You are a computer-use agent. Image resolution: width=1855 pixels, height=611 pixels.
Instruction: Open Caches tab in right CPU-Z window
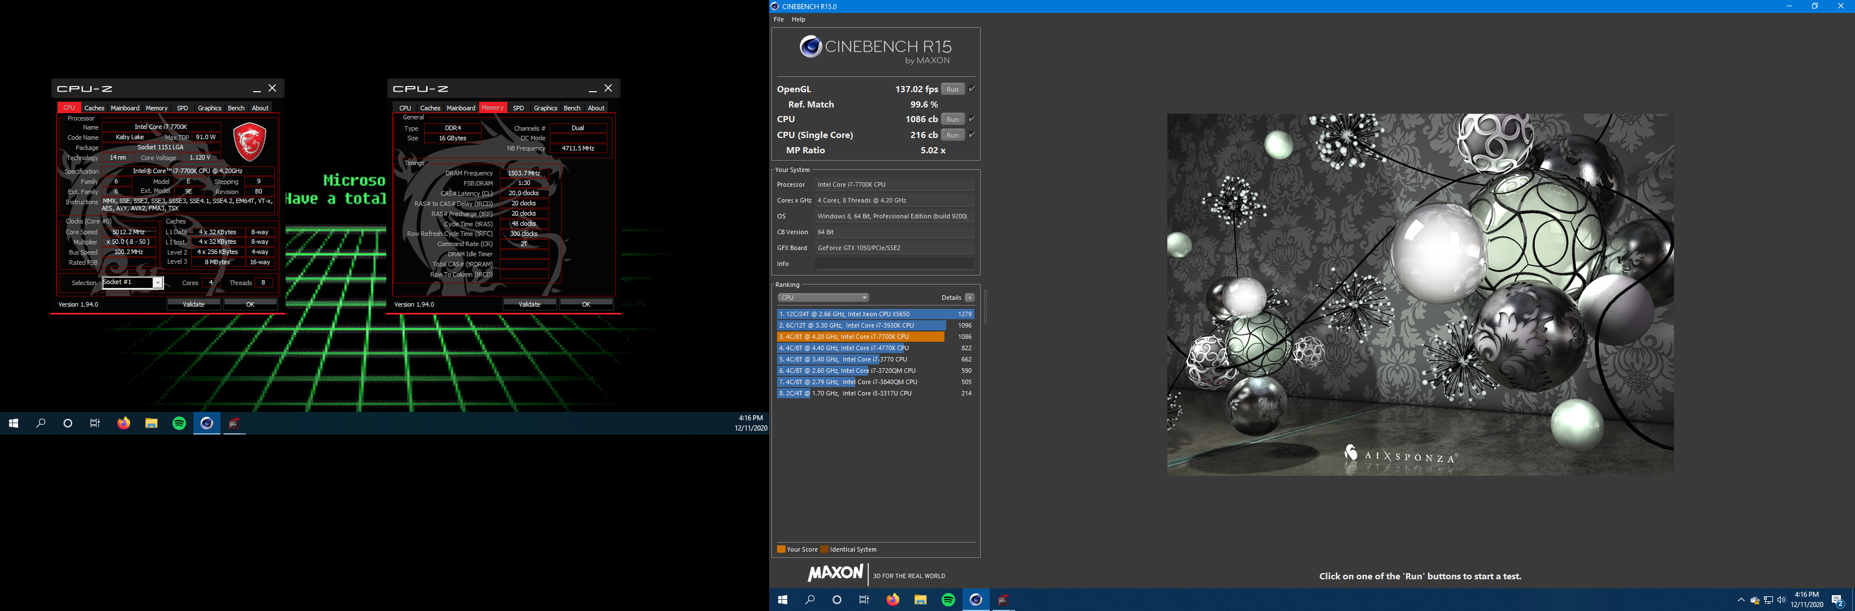point(430,108)
